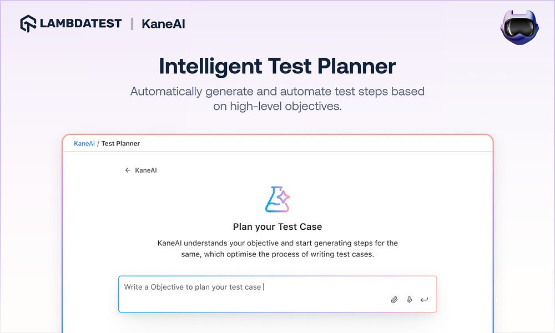
Task: Click the sparkle star on the flask
Action: point(283,197)
